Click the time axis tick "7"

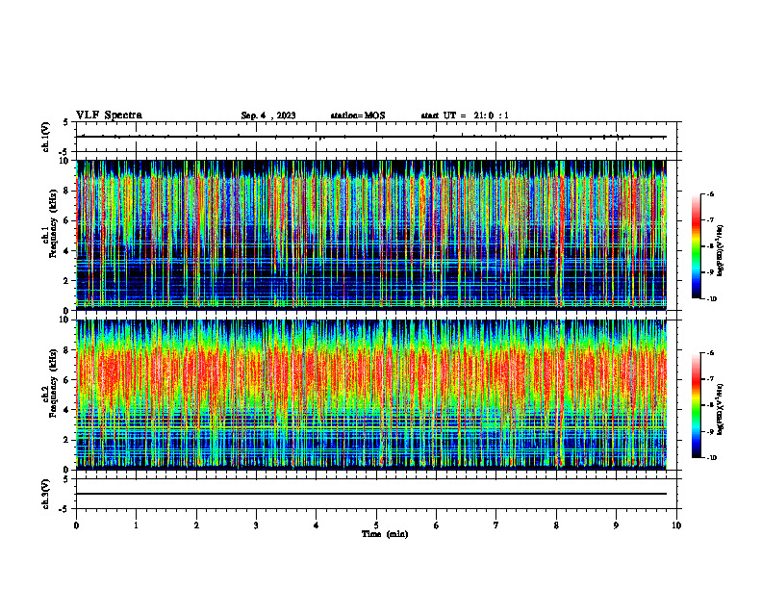[496, 525]
